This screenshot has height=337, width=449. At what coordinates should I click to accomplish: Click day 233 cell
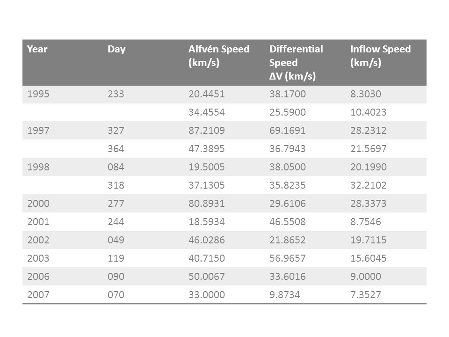(x=116, y=94)
